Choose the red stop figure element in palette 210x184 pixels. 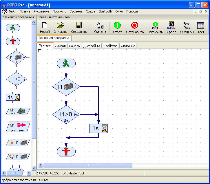click(x=13, y=42)
